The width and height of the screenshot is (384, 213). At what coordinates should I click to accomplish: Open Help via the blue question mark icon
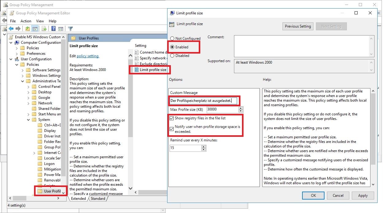tap(53, 29)
